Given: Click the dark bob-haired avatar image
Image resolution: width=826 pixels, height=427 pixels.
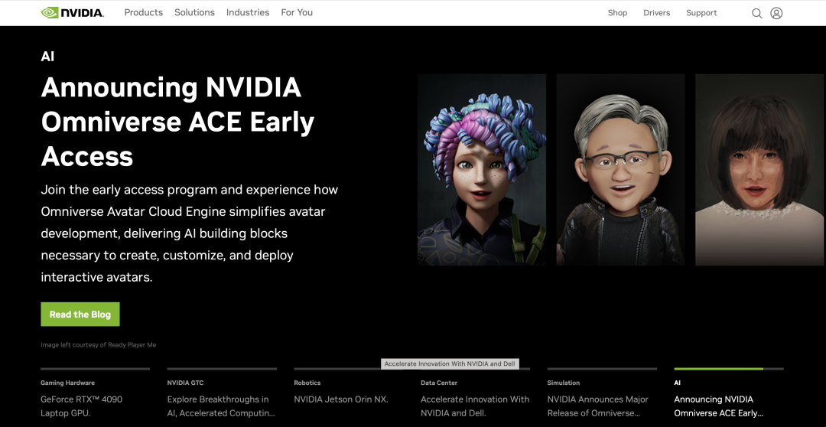Looking at the screenshot, I should [760, 169].
